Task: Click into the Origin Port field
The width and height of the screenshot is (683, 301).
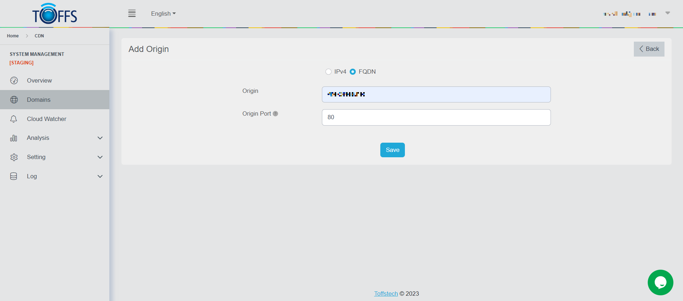Action: [x=436, y=117]
